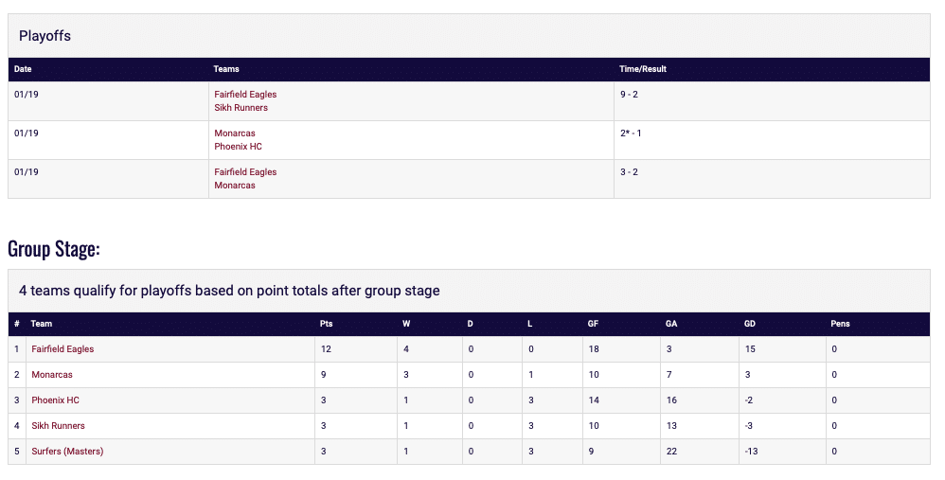This screenshot has height=480, width=945.
Task: Click the Time/Result column header
Action: [643, 69]
